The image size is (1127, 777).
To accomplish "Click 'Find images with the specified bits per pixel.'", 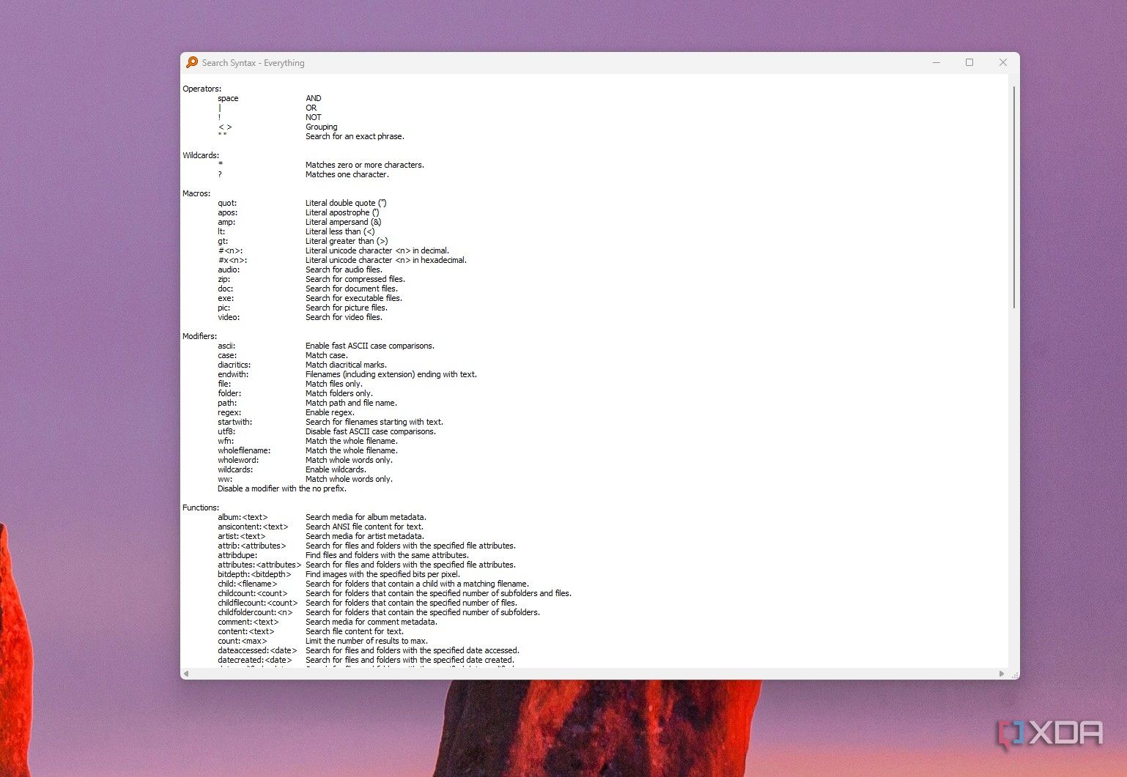I will [x=383, y=574].
